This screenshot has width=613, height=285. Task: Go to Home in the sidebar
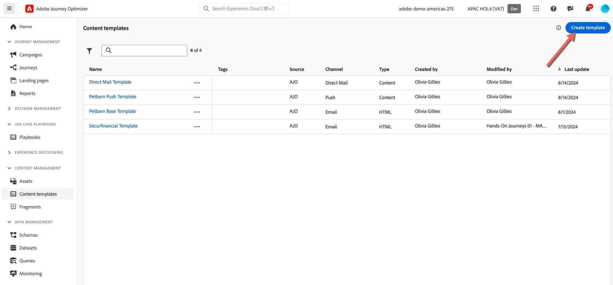point(25,27)
